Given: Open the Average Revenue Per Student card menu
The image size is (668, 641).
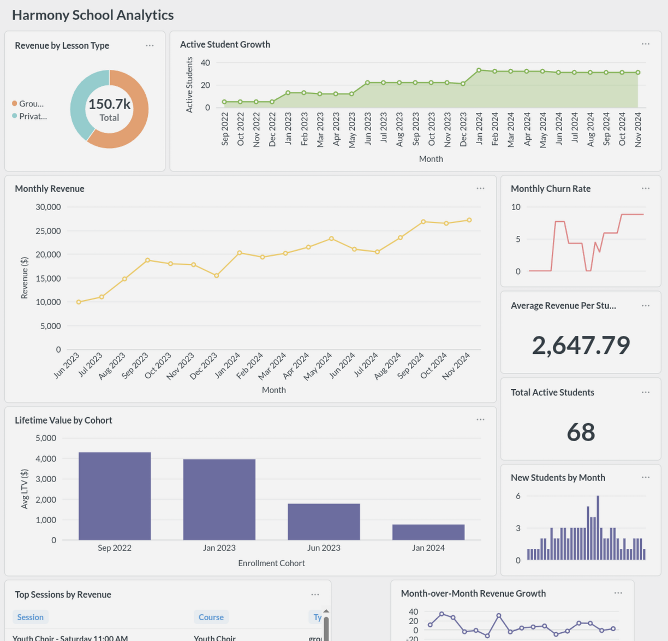Looking at the screenshot, I should click(x=646, y=305).
